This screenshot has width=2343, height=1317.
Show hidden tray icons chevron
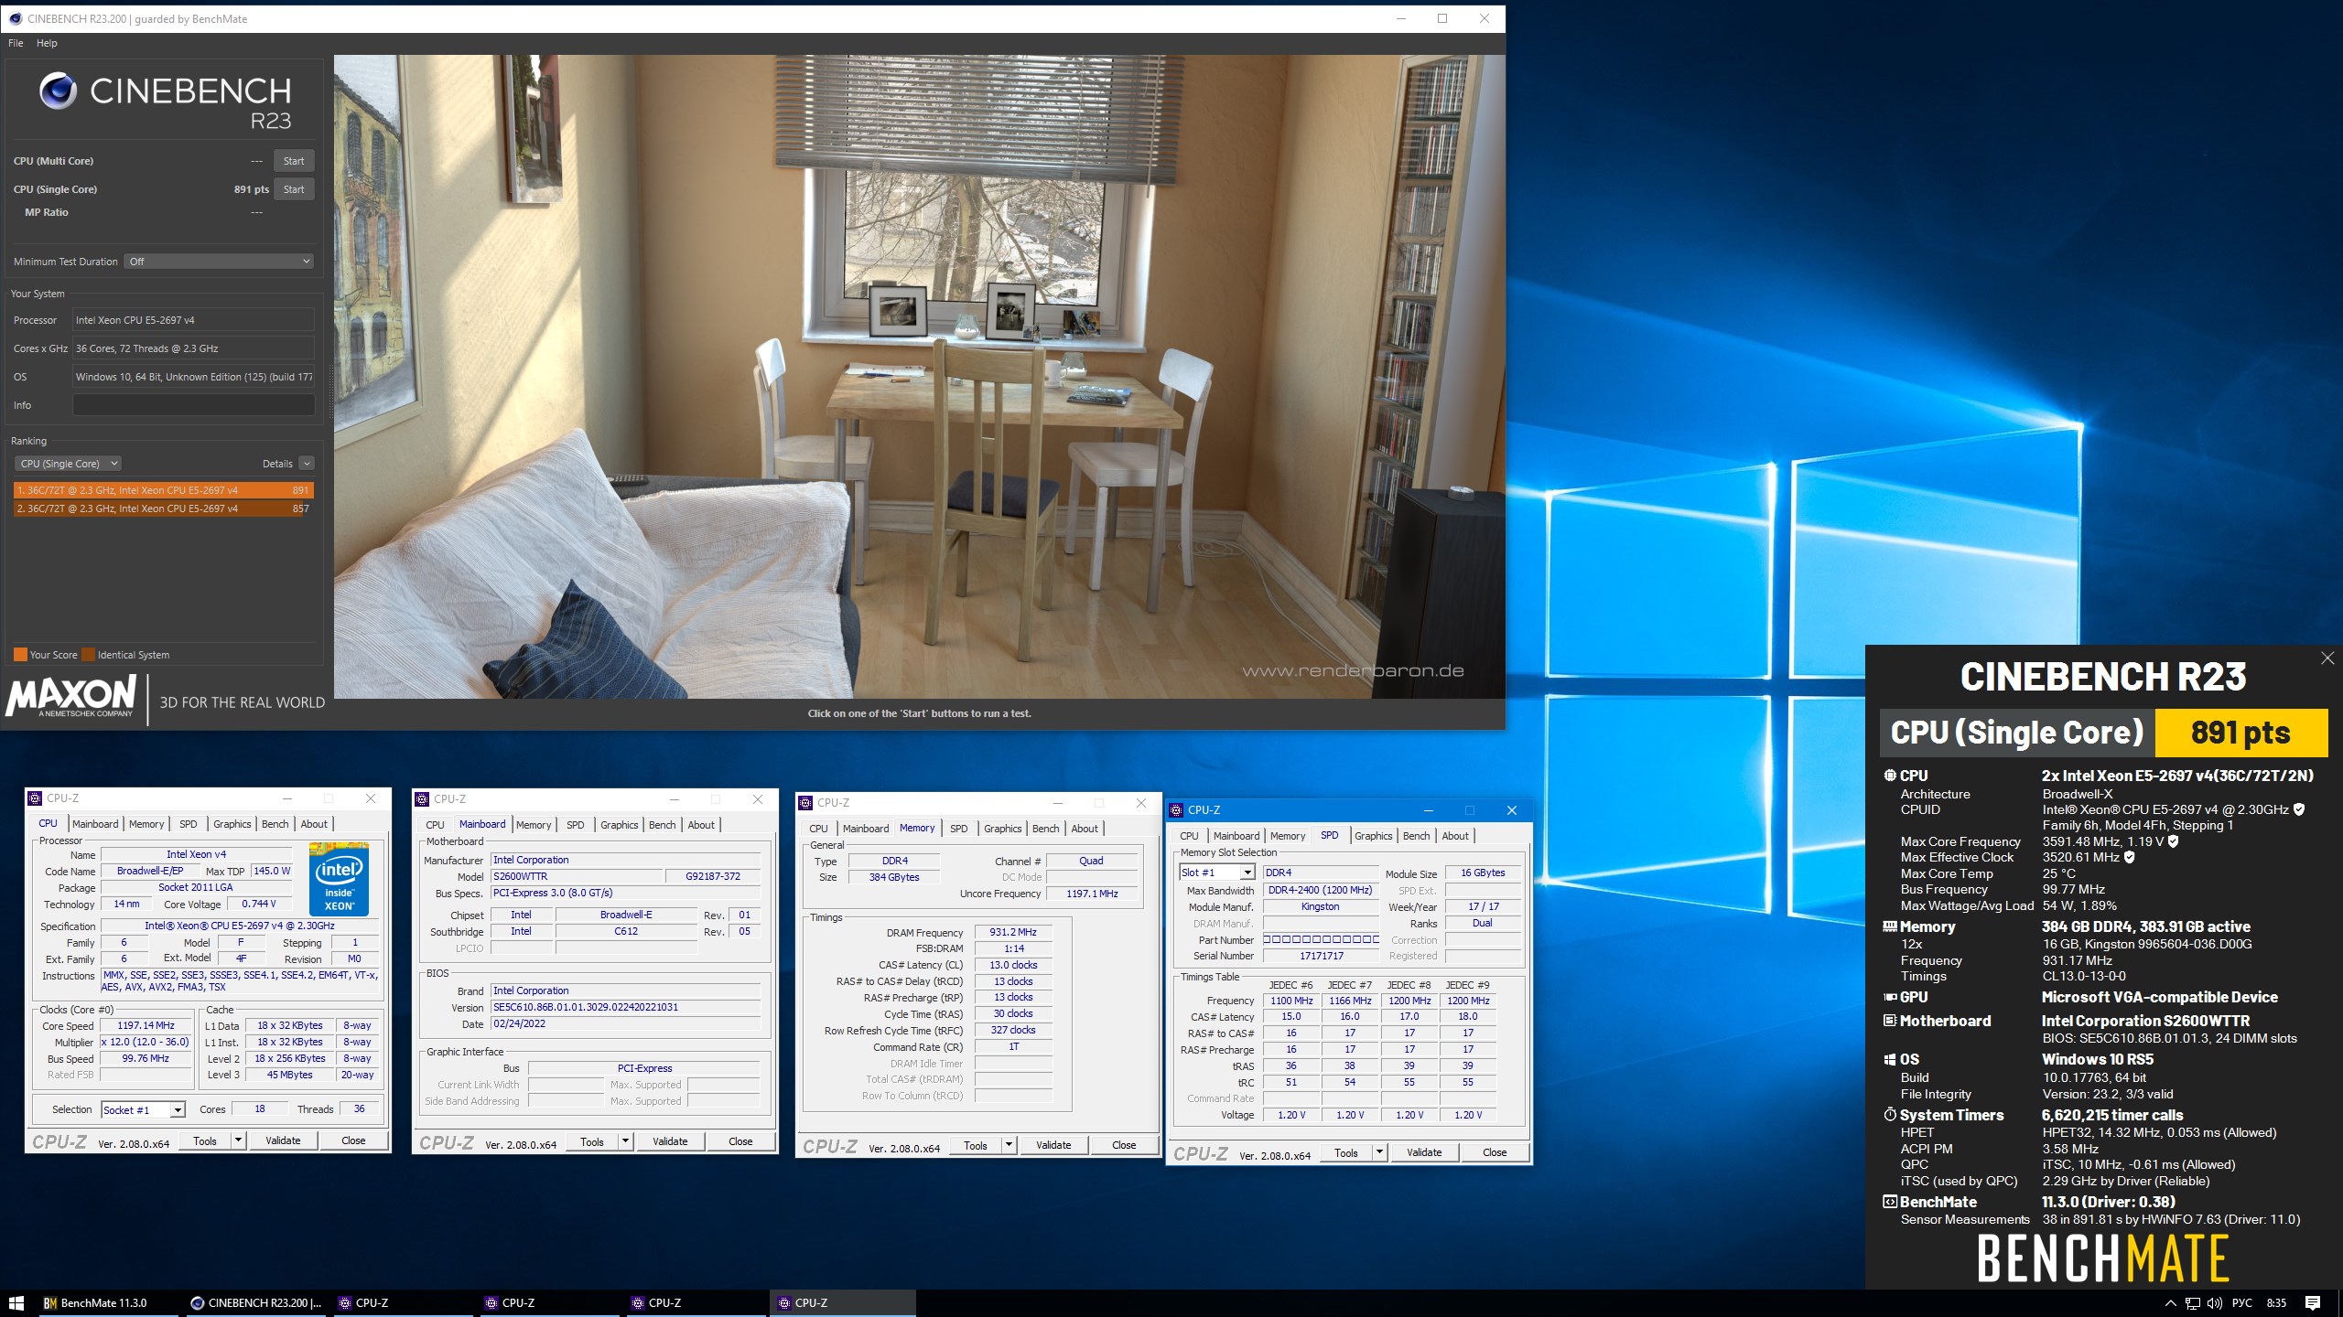point(2170,1303)
